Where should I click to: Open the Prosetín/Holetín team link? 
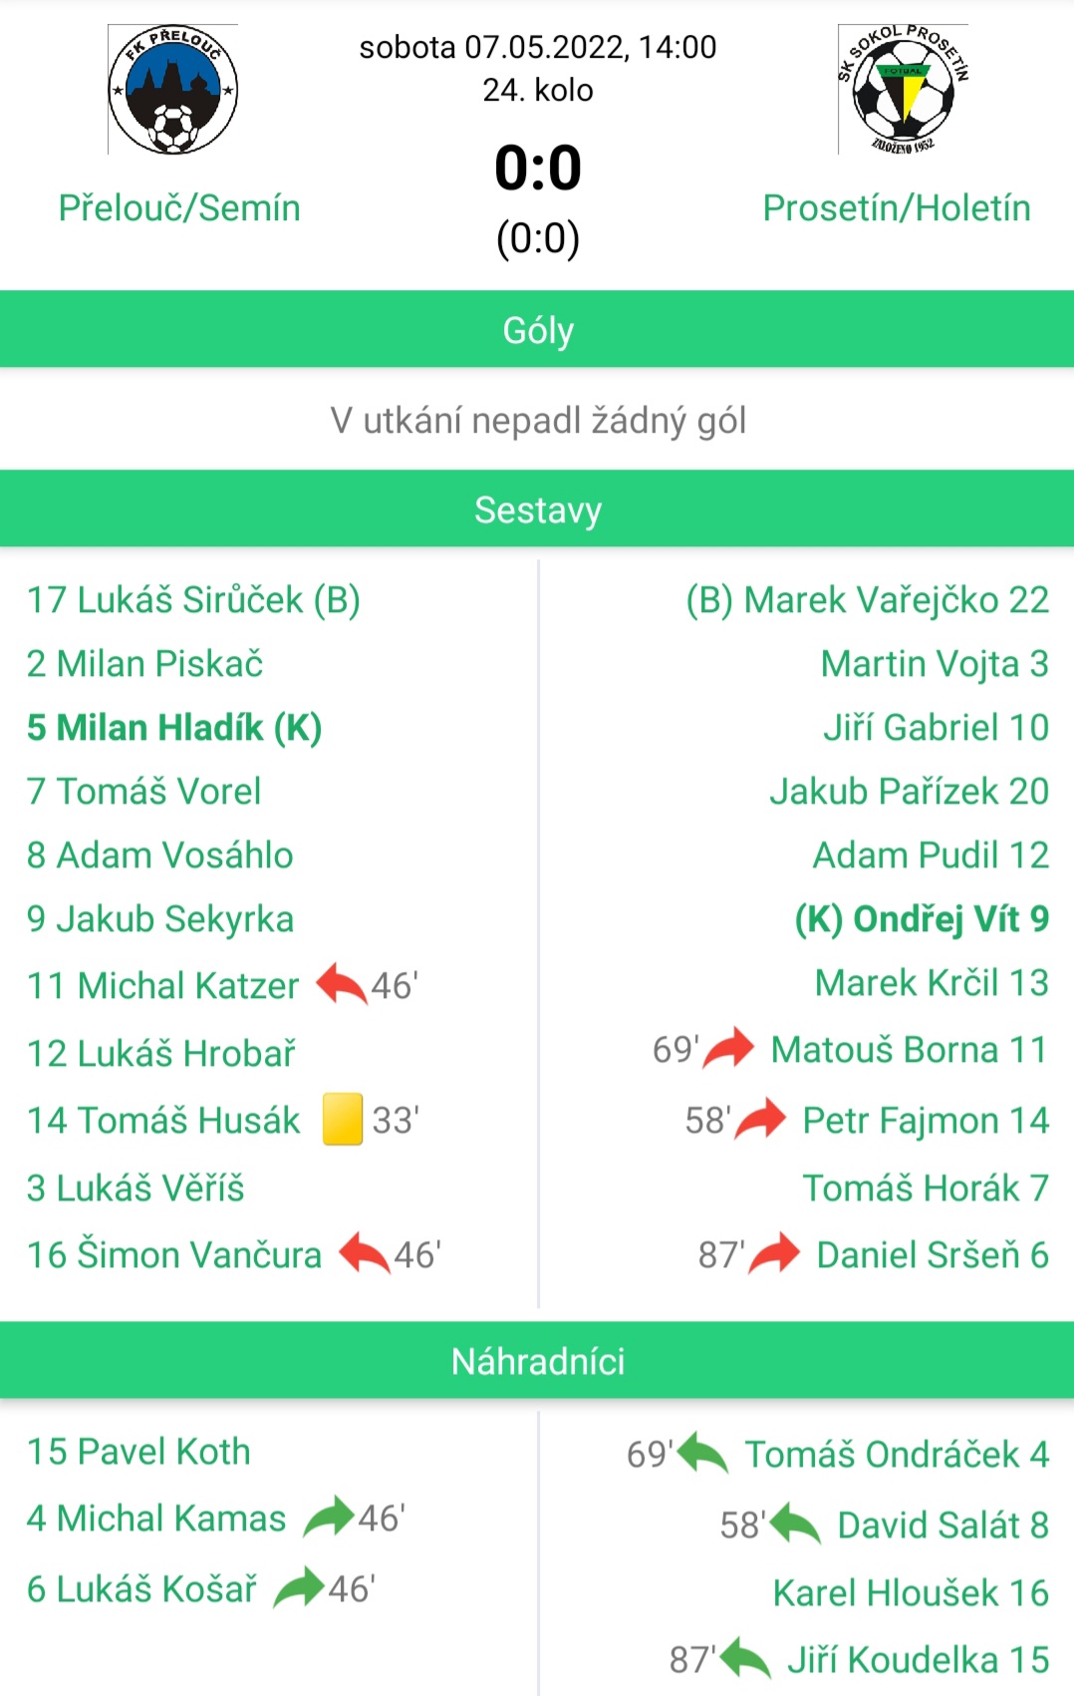click(x=897, y=208)
